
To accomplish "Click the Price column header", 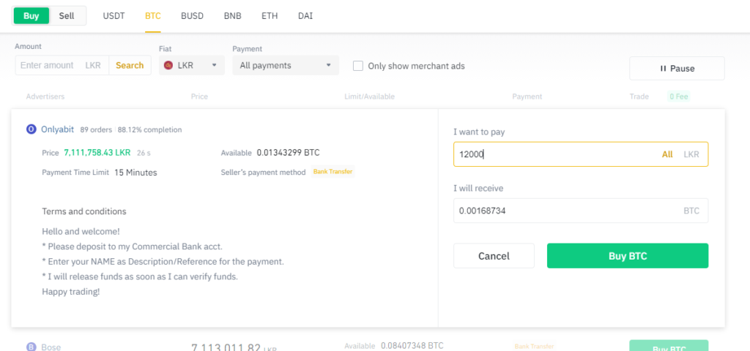I will coord(199,97).
